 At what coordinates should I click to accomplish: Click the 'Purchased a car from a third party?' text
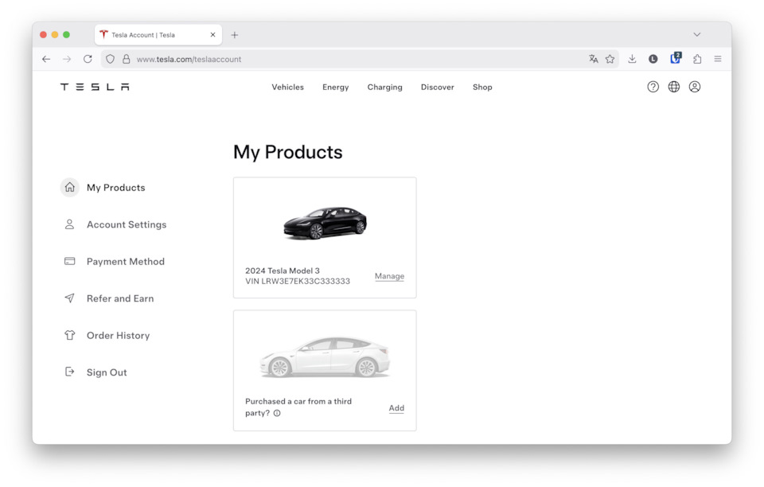coord(298,407)
